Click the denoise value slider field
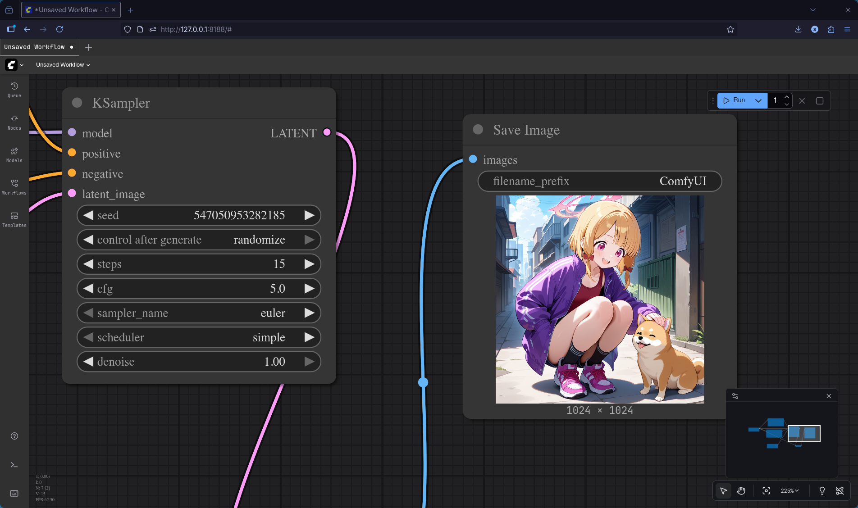 [x=198, y=362]
